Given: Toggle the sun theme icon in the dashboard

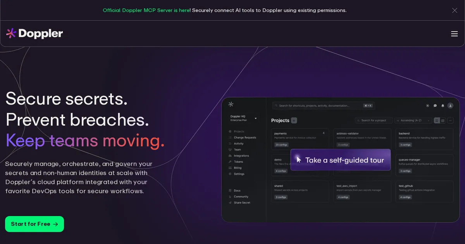Looking at the screenshot, I should [427, 105].
